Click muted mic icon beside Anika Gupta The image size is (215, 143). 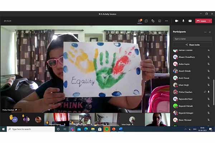coord(209,64)
